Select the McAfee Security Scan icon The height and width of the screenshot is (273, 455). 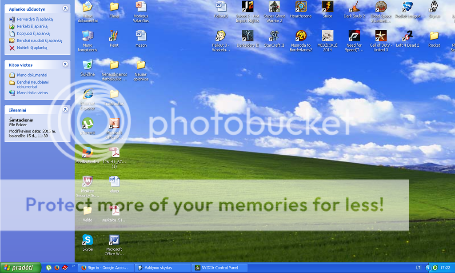point(88,182)
